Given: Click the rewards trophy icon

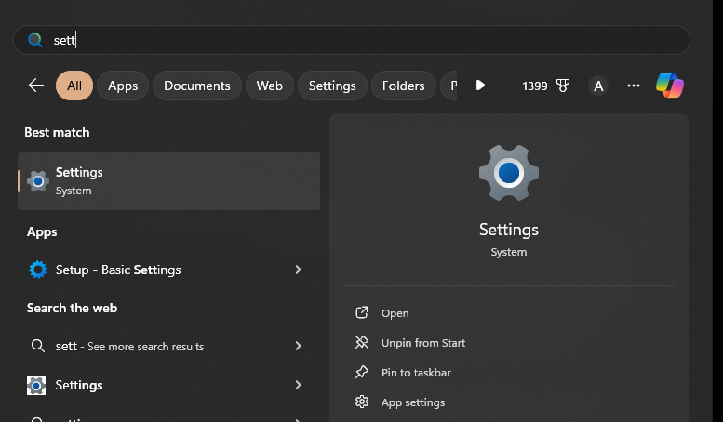Looking at the screenshot, I should pos(563,86).
